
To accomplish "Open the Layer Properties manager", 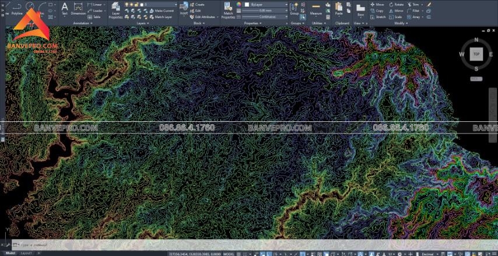I will (x=115, y=10).
